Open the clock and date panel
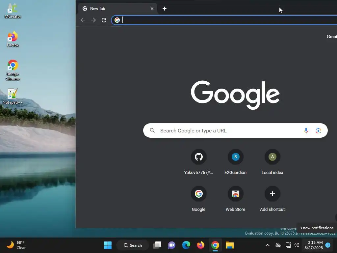 (x=314, y=245)
